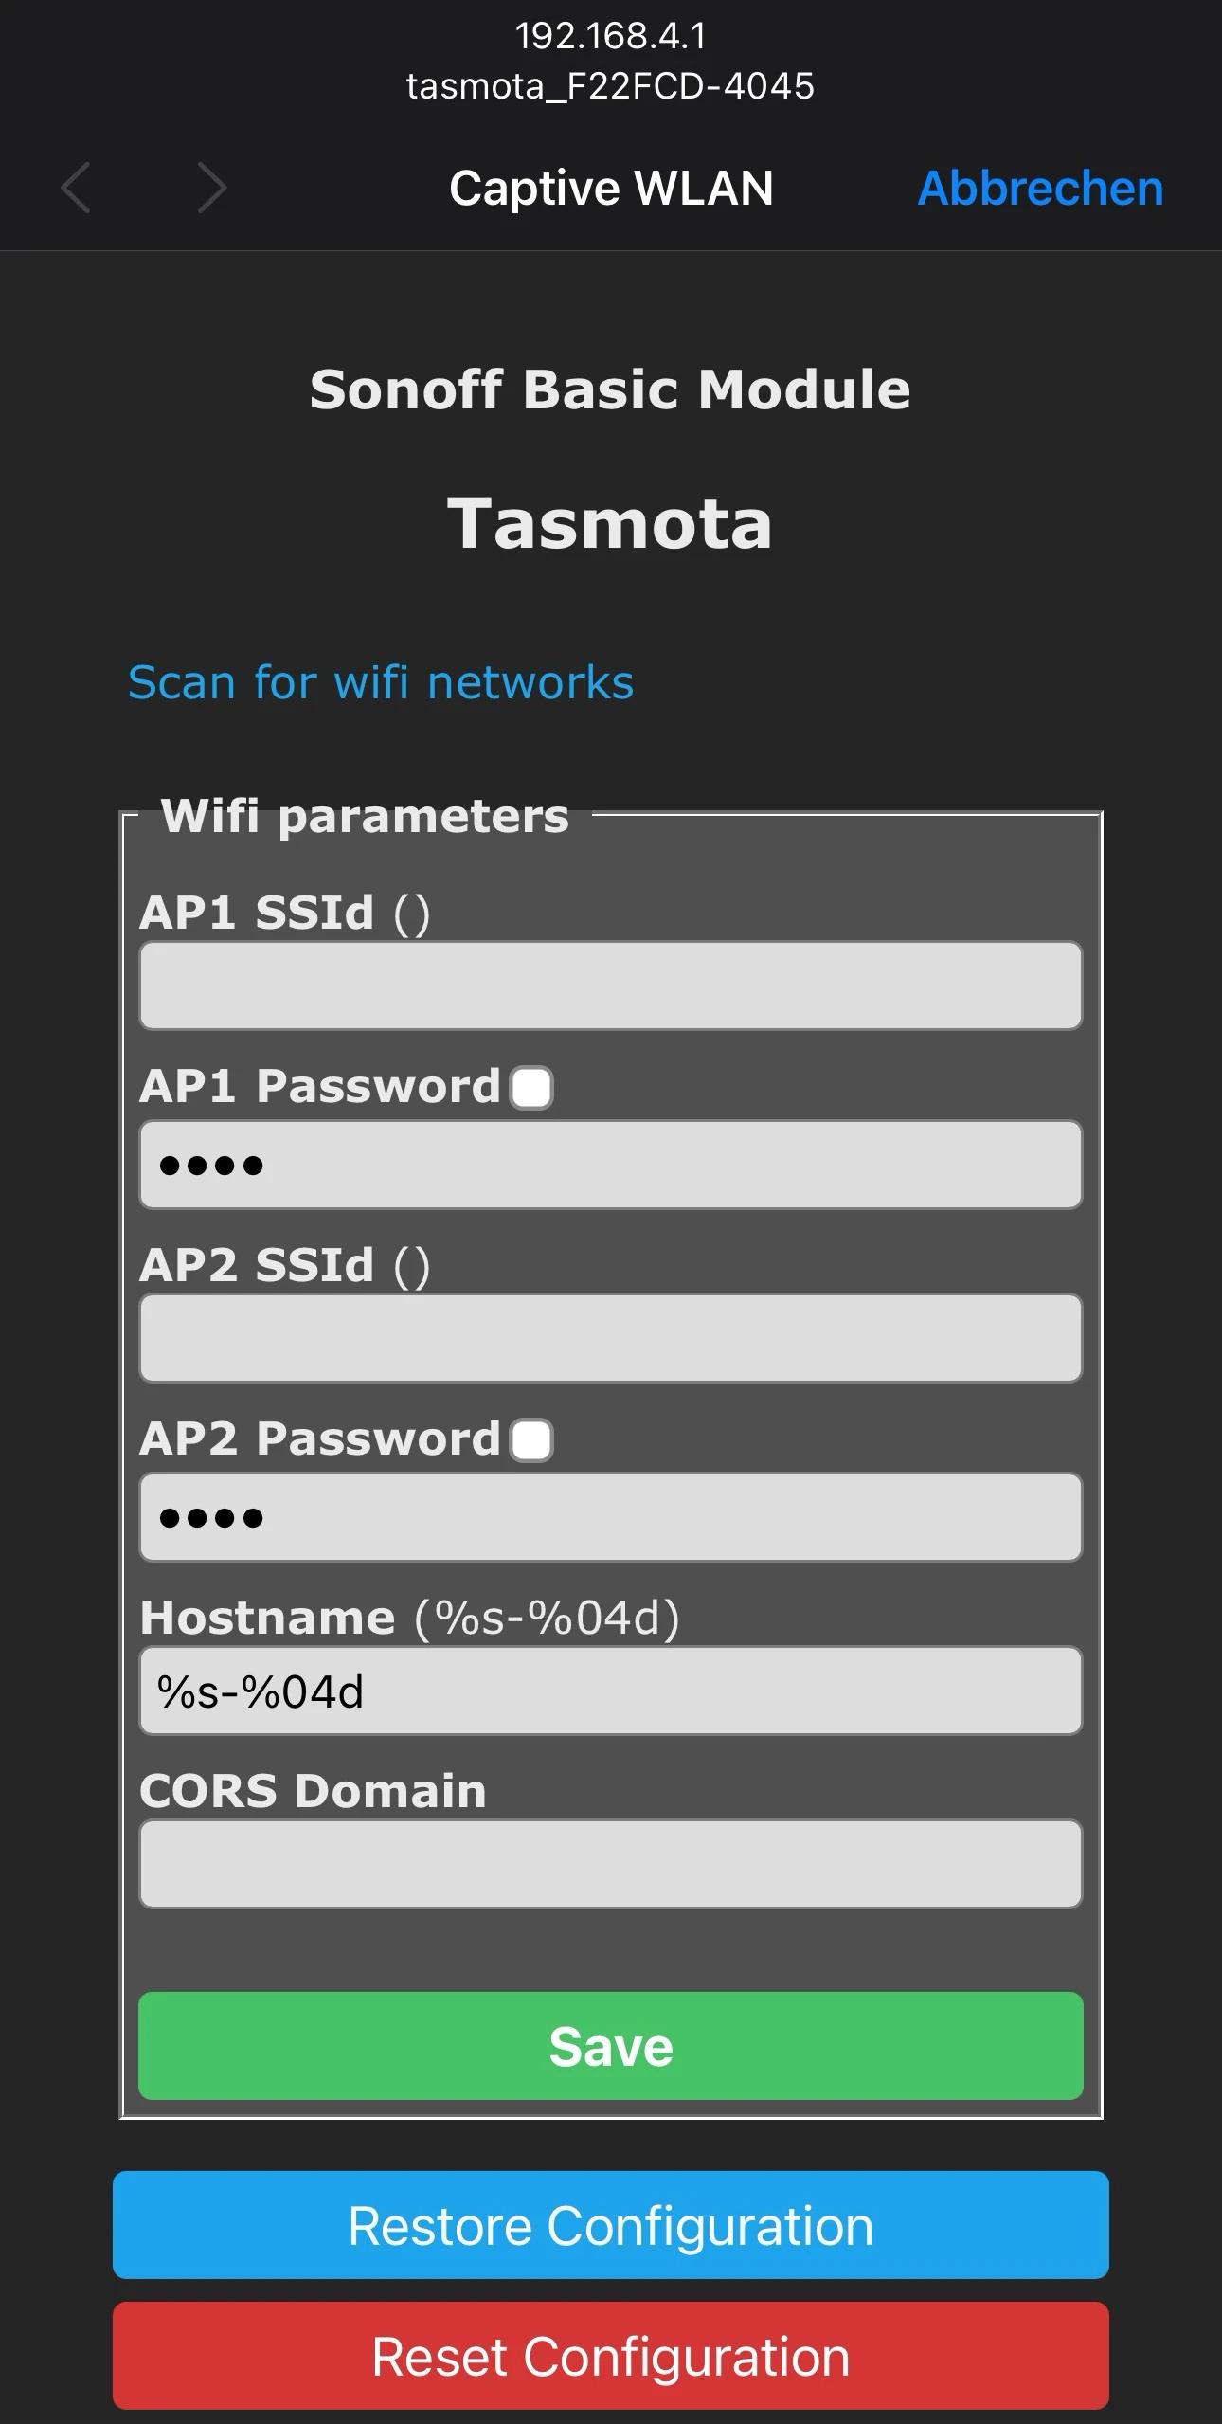
Task: Tap Abbrechen to cancel the captive portal
Action: pos(1038,187)
